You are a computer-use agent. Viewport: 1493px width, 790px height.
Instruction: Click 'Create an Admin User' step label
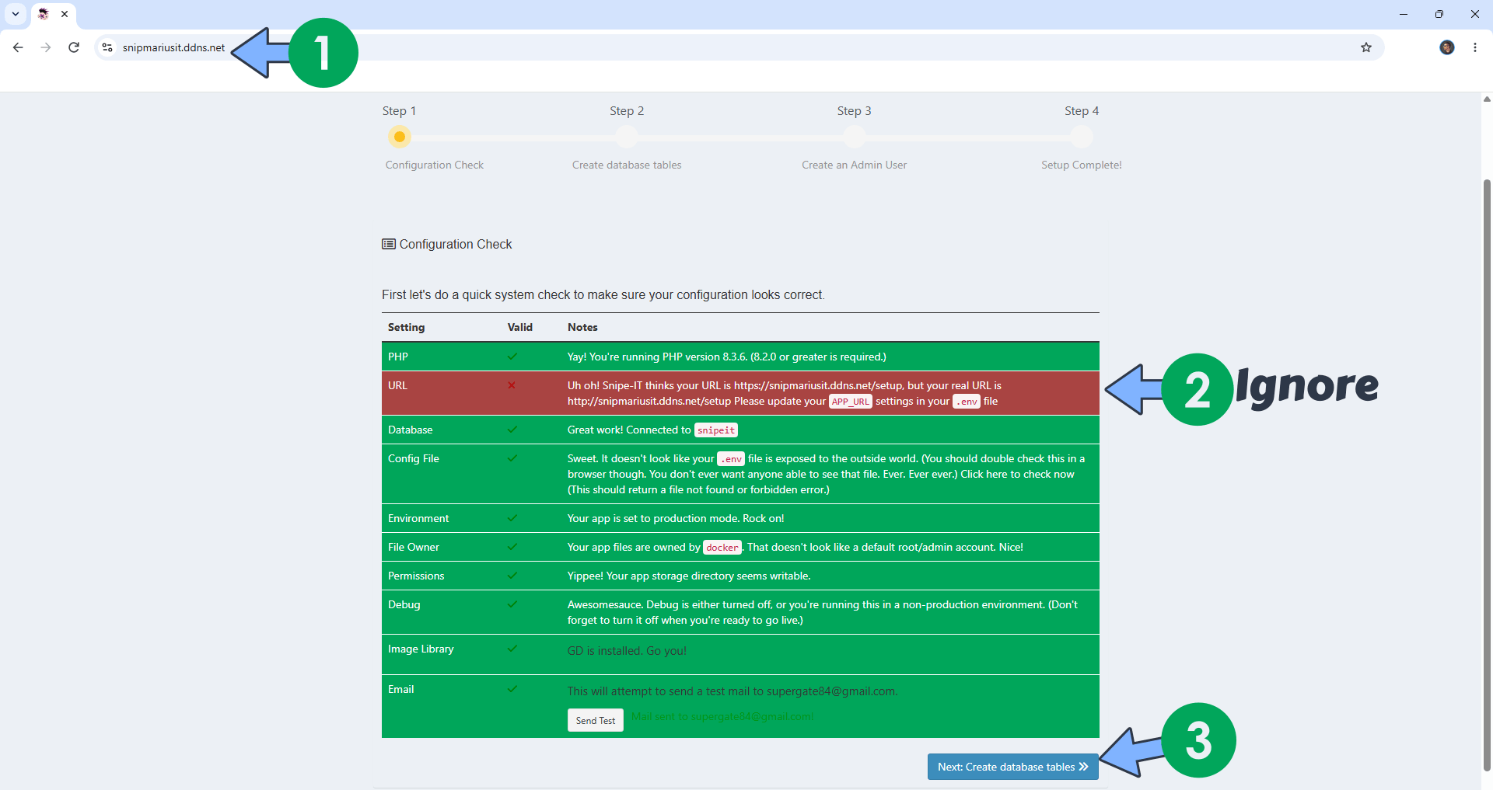tap(855, 165)
